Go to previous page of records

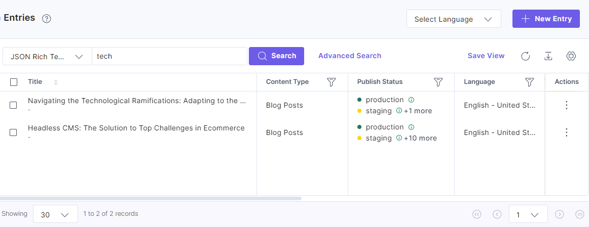click(x=497, y=214)
